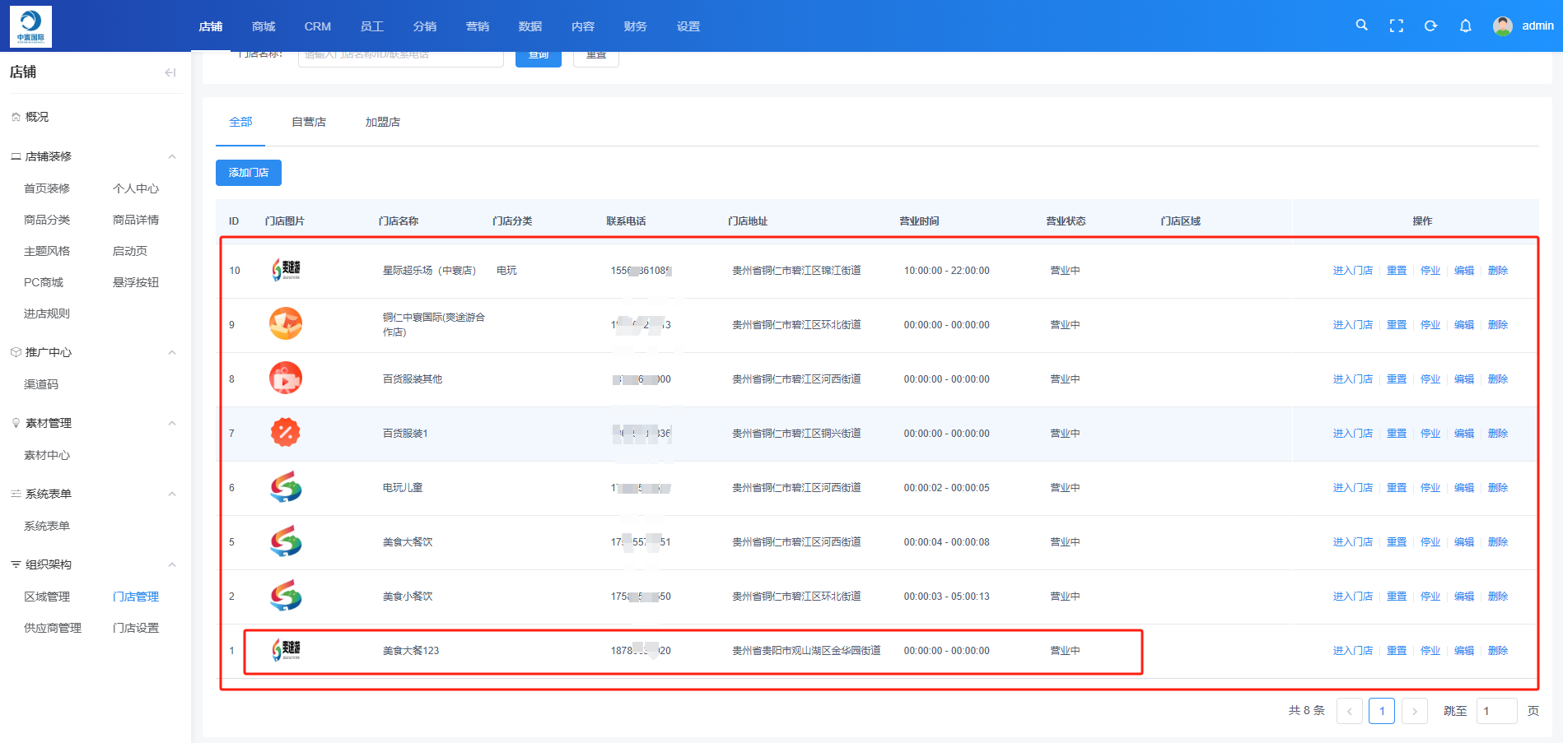Toggle fullscreen mode icon

(1397, 26)
